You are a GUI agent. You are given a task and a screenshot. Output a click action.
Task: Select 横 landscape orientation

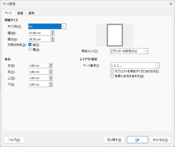30,50
